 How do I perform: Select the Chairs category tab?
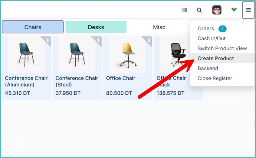(x=33, y=27)
